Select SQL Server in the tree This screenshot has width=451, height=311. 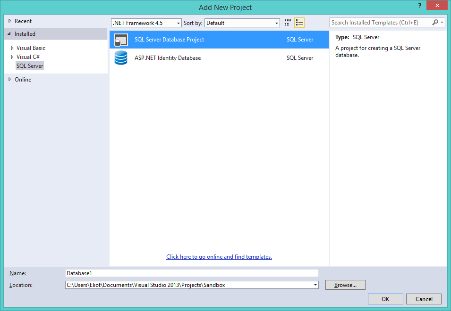pyautogui.click(x=30, y=65)
